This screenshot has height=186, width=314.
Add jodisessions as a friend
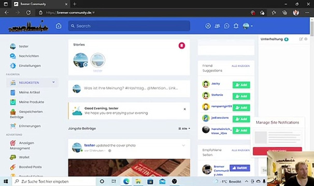click(x=241, y=119)
